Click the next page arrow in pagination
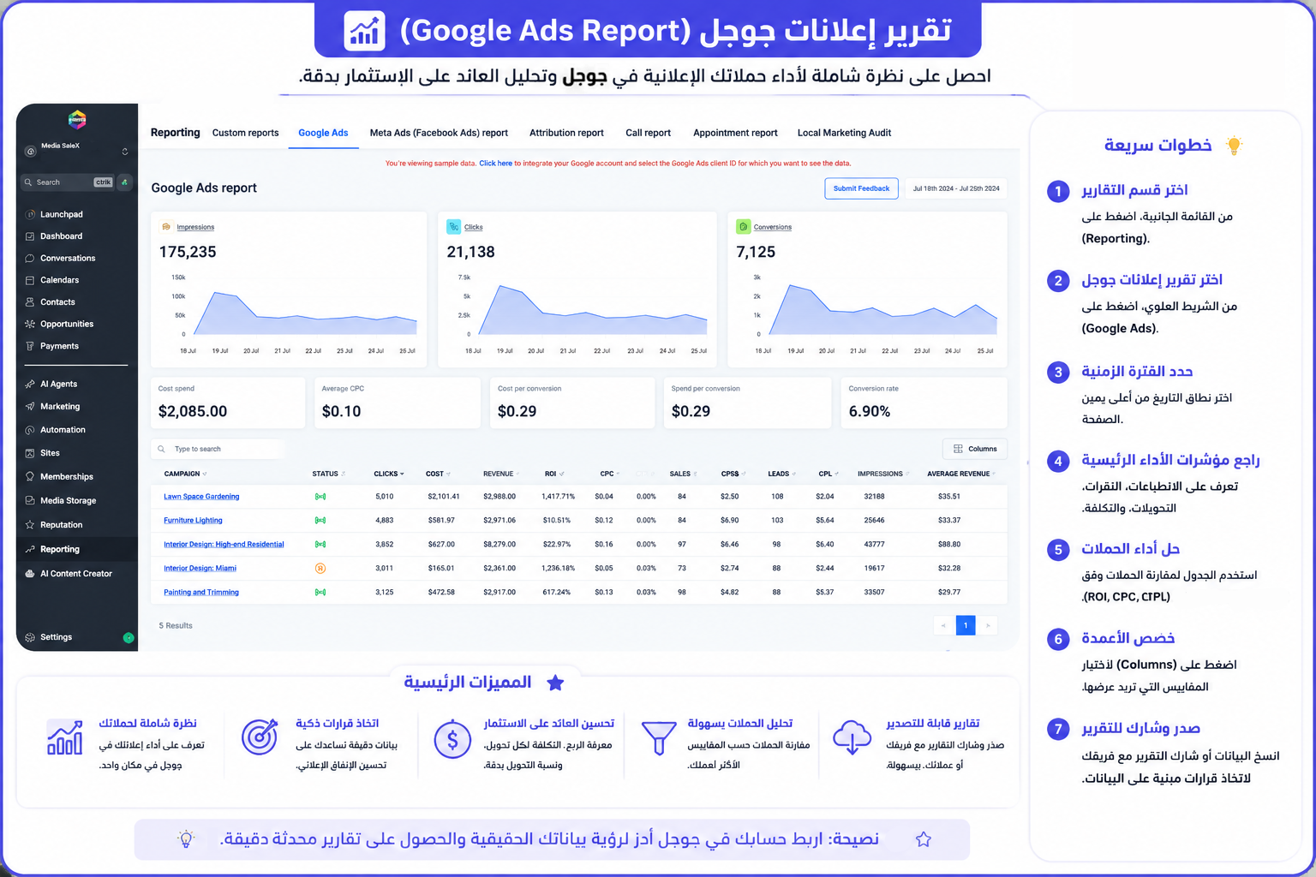 (988, 625)
